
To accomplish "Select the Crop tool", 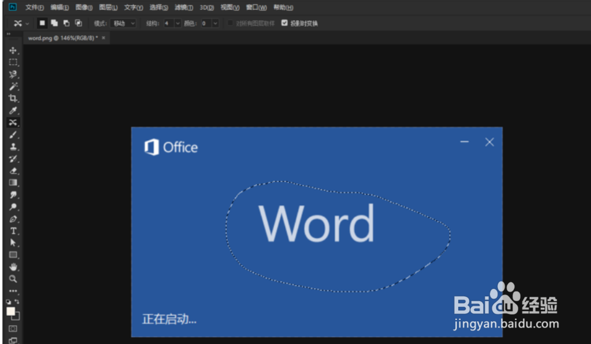I will (x=13, y=99).
